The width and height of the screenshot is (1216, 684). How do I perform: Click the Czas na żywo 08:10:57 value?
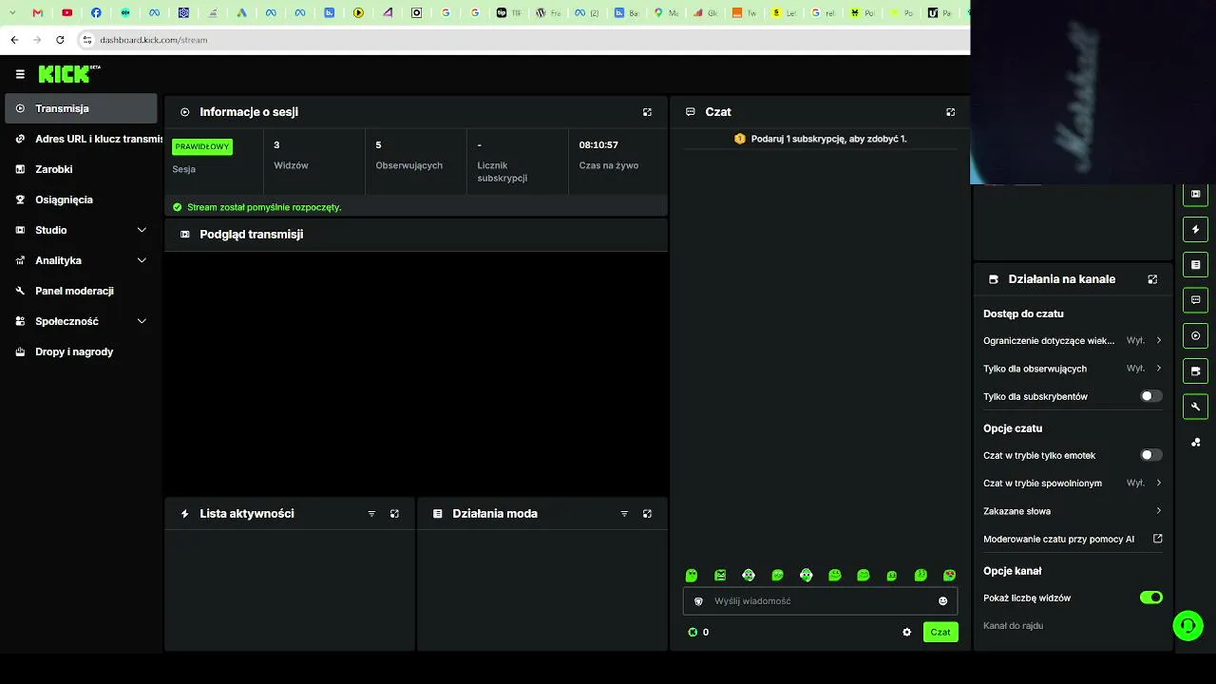pyautogui.click(x=598, y=144)
